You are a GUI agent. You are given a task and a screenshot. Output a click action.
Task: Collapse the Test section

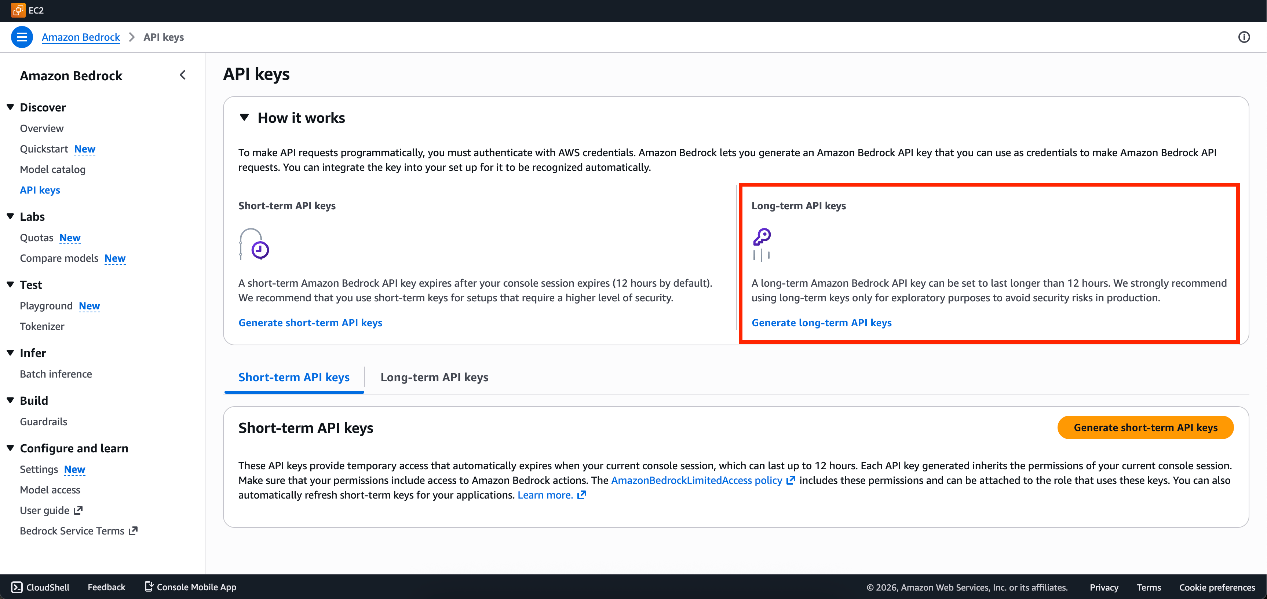[10, 284]
